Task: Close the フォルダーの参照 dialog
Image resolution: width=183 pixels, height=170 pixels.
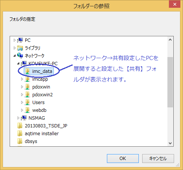Action: (x=174, y=4)
